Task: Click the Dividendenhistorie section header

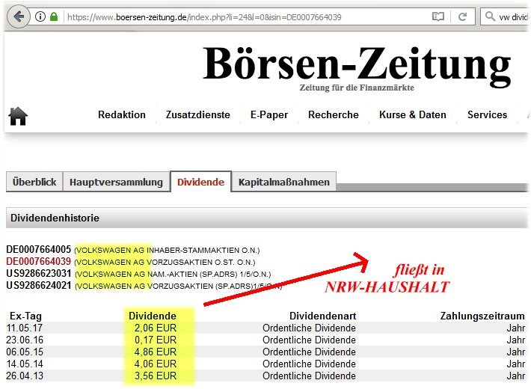Action: coord(267,218)
